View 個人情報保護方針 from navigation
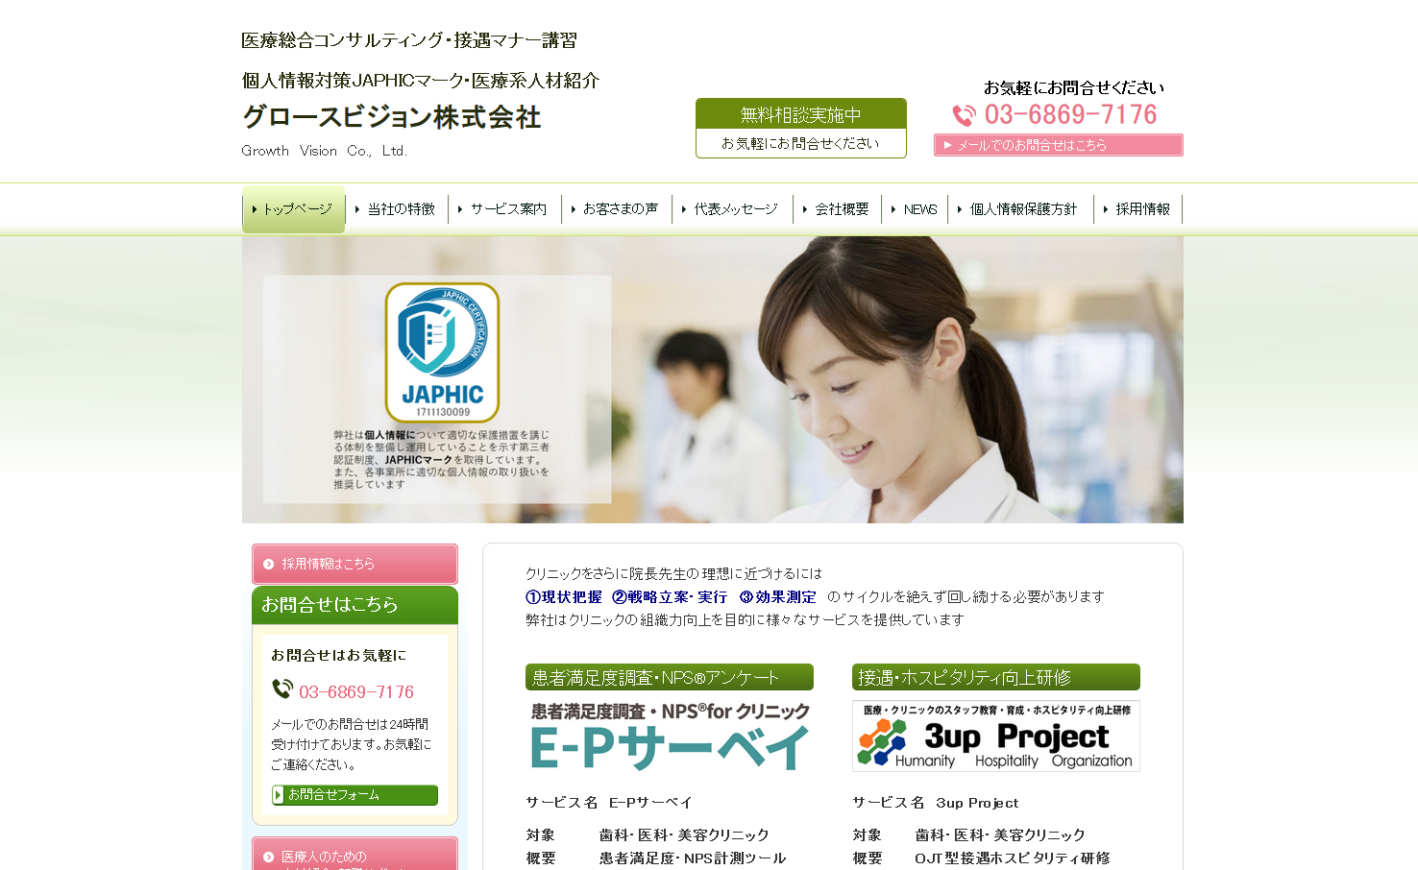The height and width of the screenshot is (870, 1418). [x=1019, y=209]
